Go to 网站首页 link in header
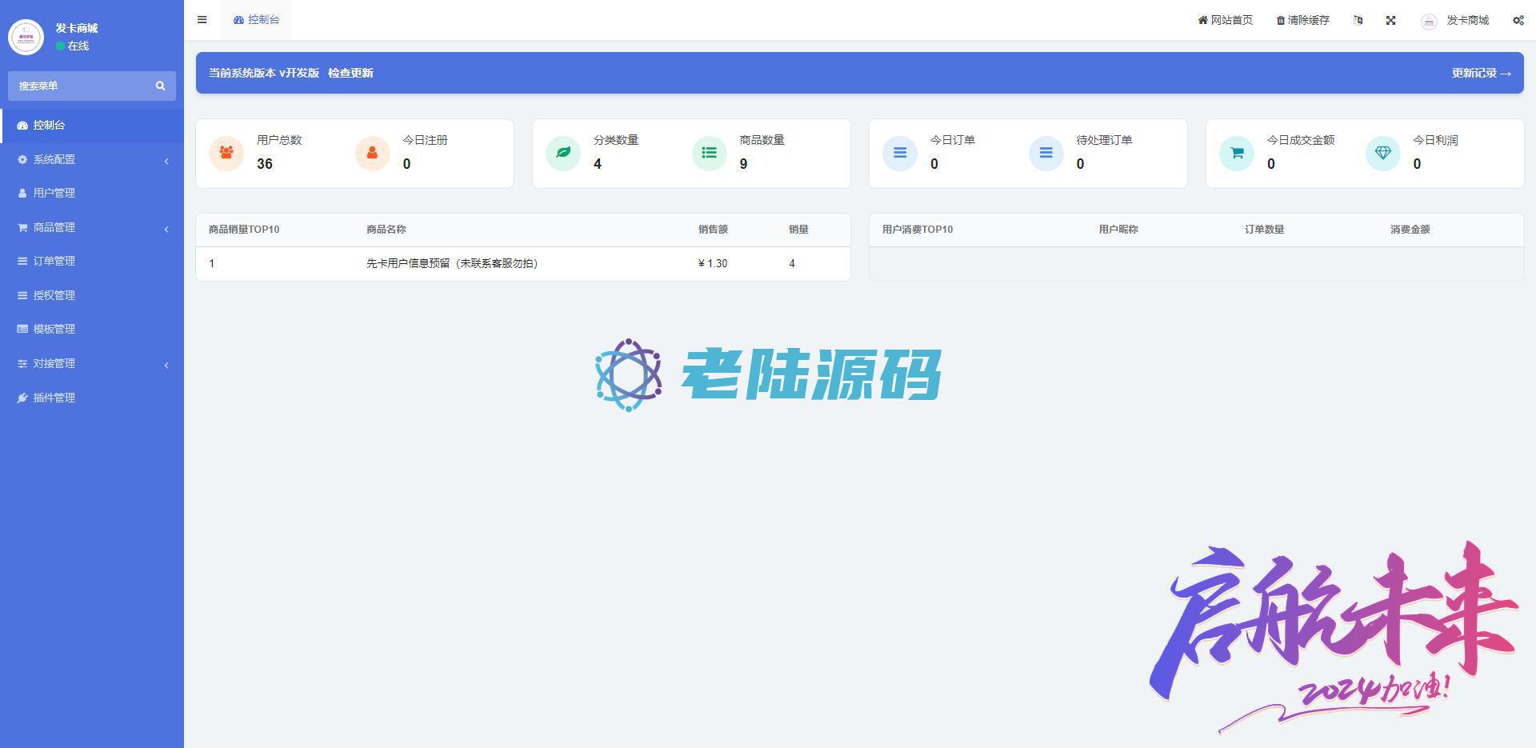This screenshot has height=748, width=1536. [1225, 20]
